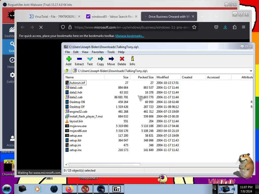Open the Edit menu in 7-Zip
The image size is (259, 194).
tap(76, 52)
